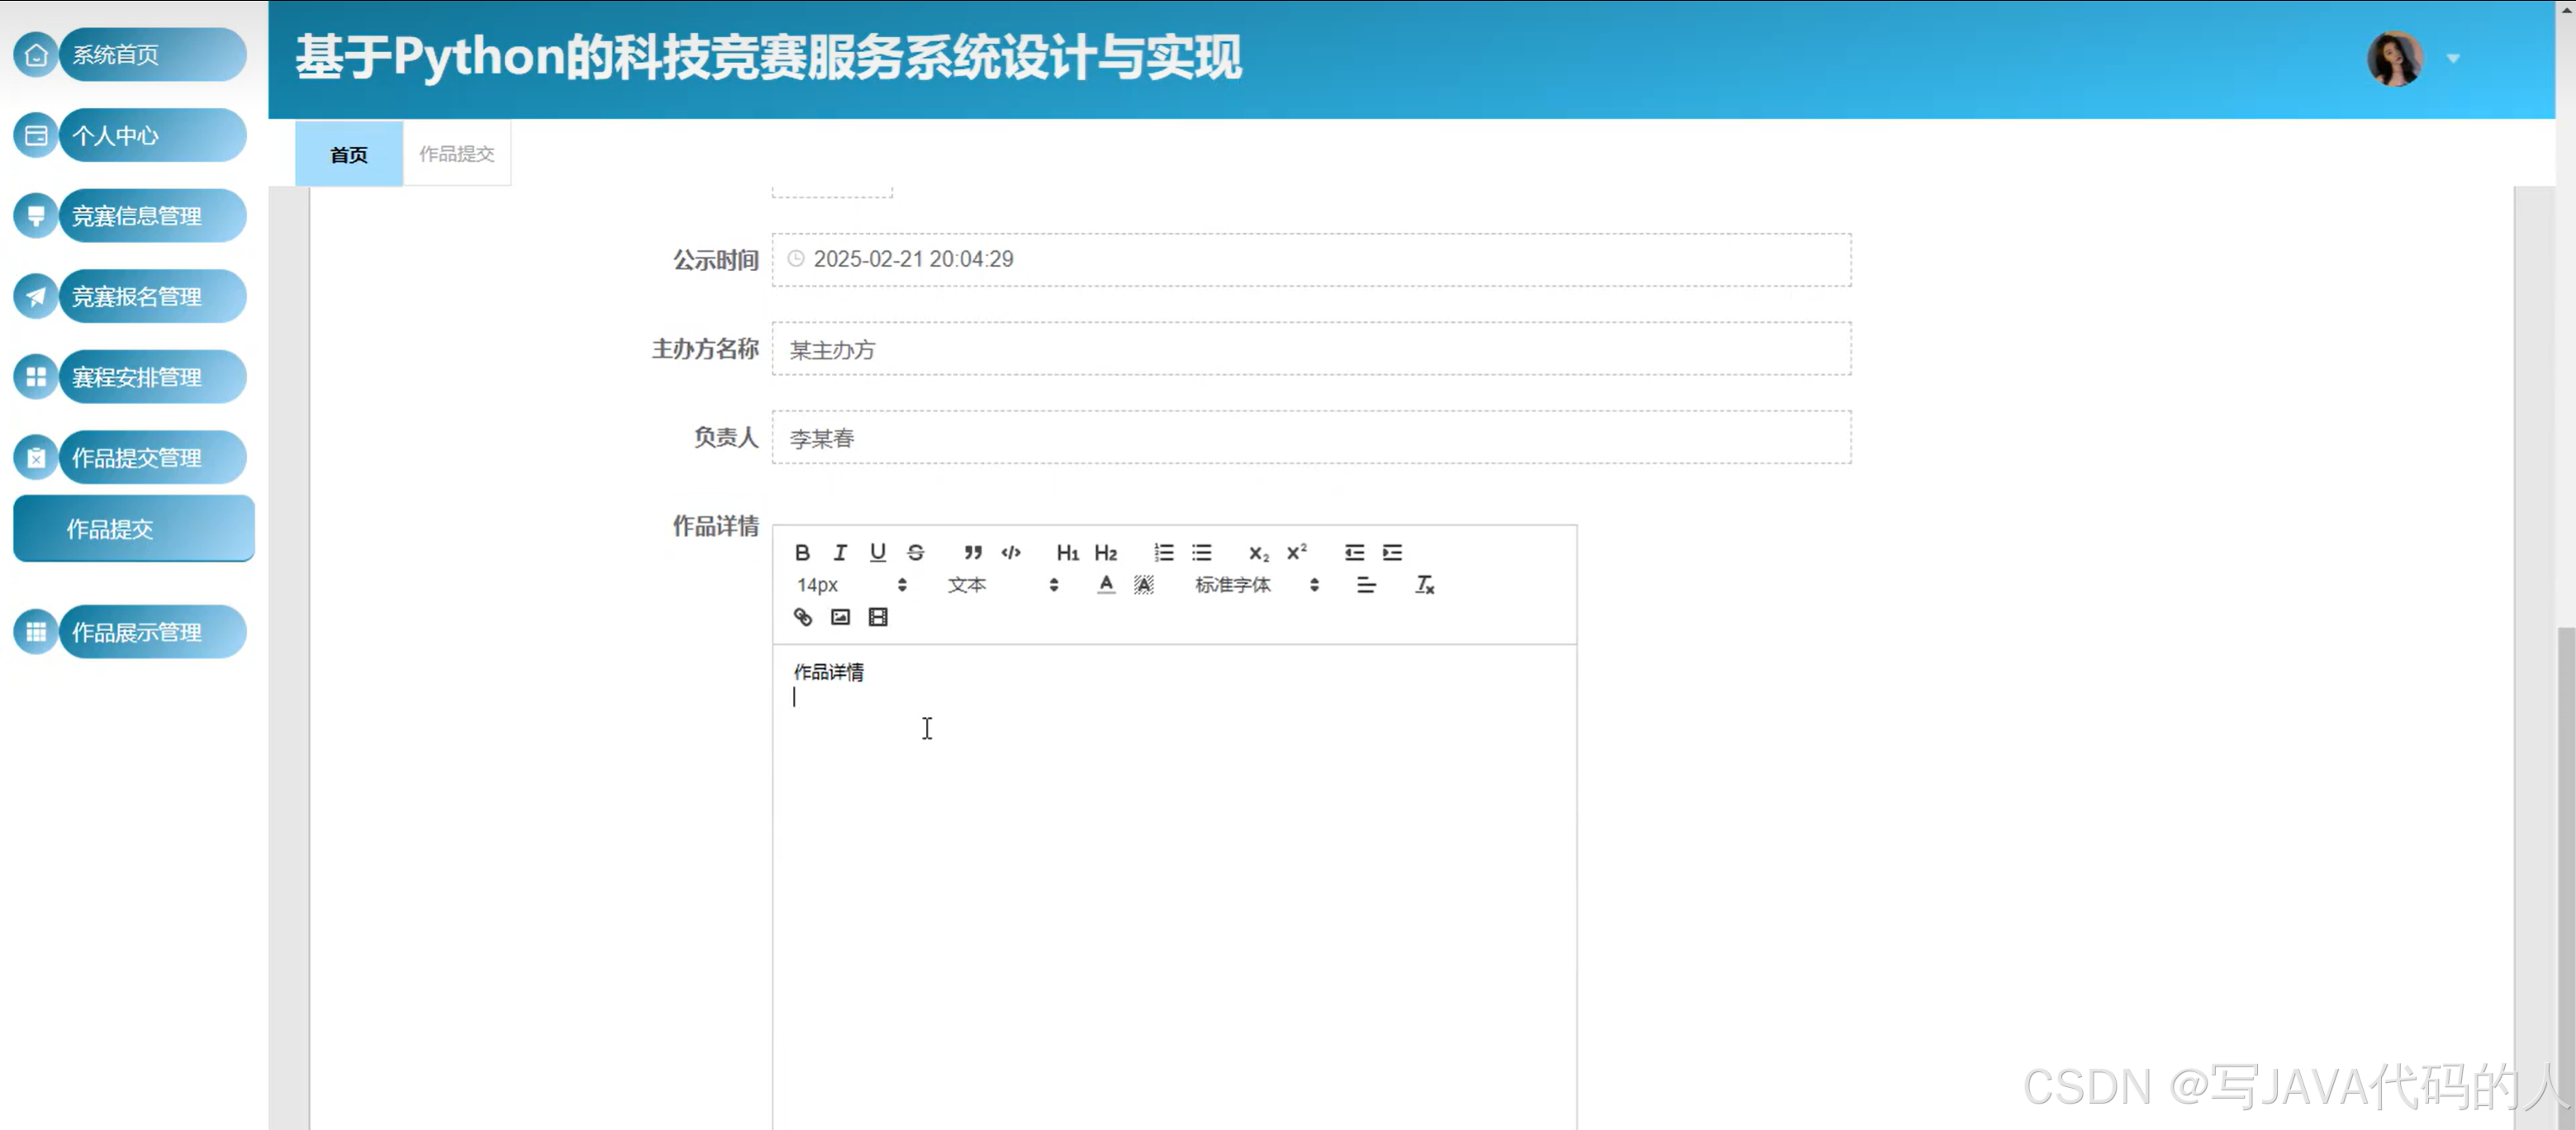
Task: Apply blockquote formatting
Action: tap(972, 552)
